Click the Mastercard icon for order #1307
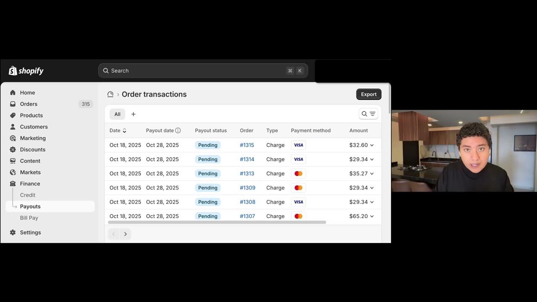Screen dimensions: 537x302 click(298, 216)
